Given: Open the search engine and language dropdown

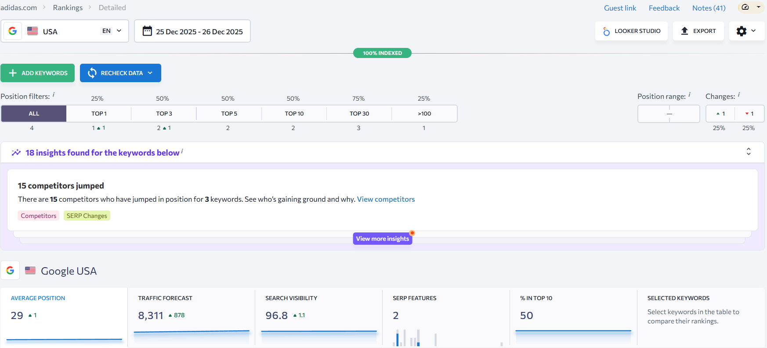Looking at the screenshot, I should [65, 31].
